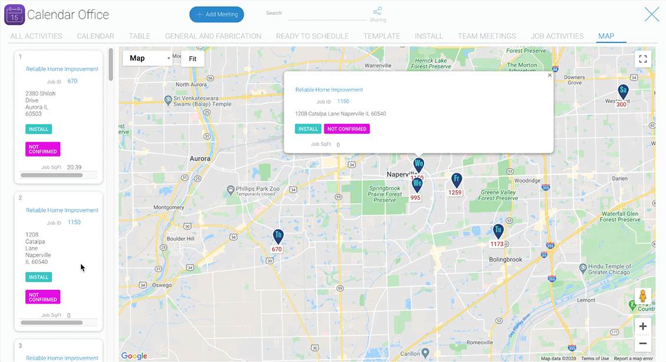Click the Not Confirmed tag in card 1

click(x=43, y=149)
